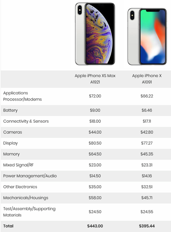Click the iPhone X product image
Image resolution: width=171 pixels, height=232 pixels.
pos(147,37)
